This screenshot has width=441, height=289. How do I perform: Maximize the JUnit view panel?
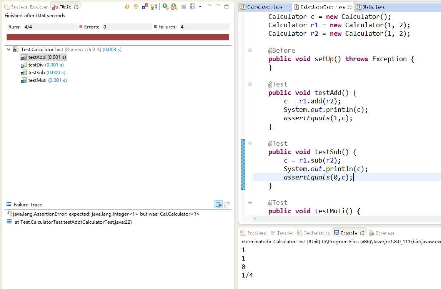[x=226, y=6]
